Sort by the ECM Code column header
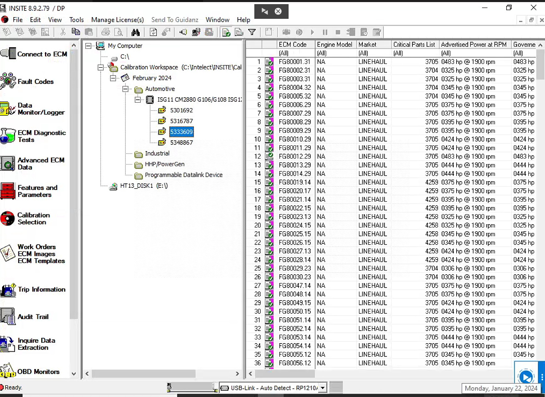545x397 pixels. tap(296, 44)
